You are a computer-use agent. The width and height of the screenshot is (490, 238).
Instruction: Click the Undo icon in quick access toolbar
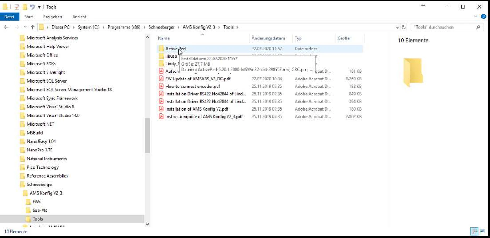[x=32, y=7]
